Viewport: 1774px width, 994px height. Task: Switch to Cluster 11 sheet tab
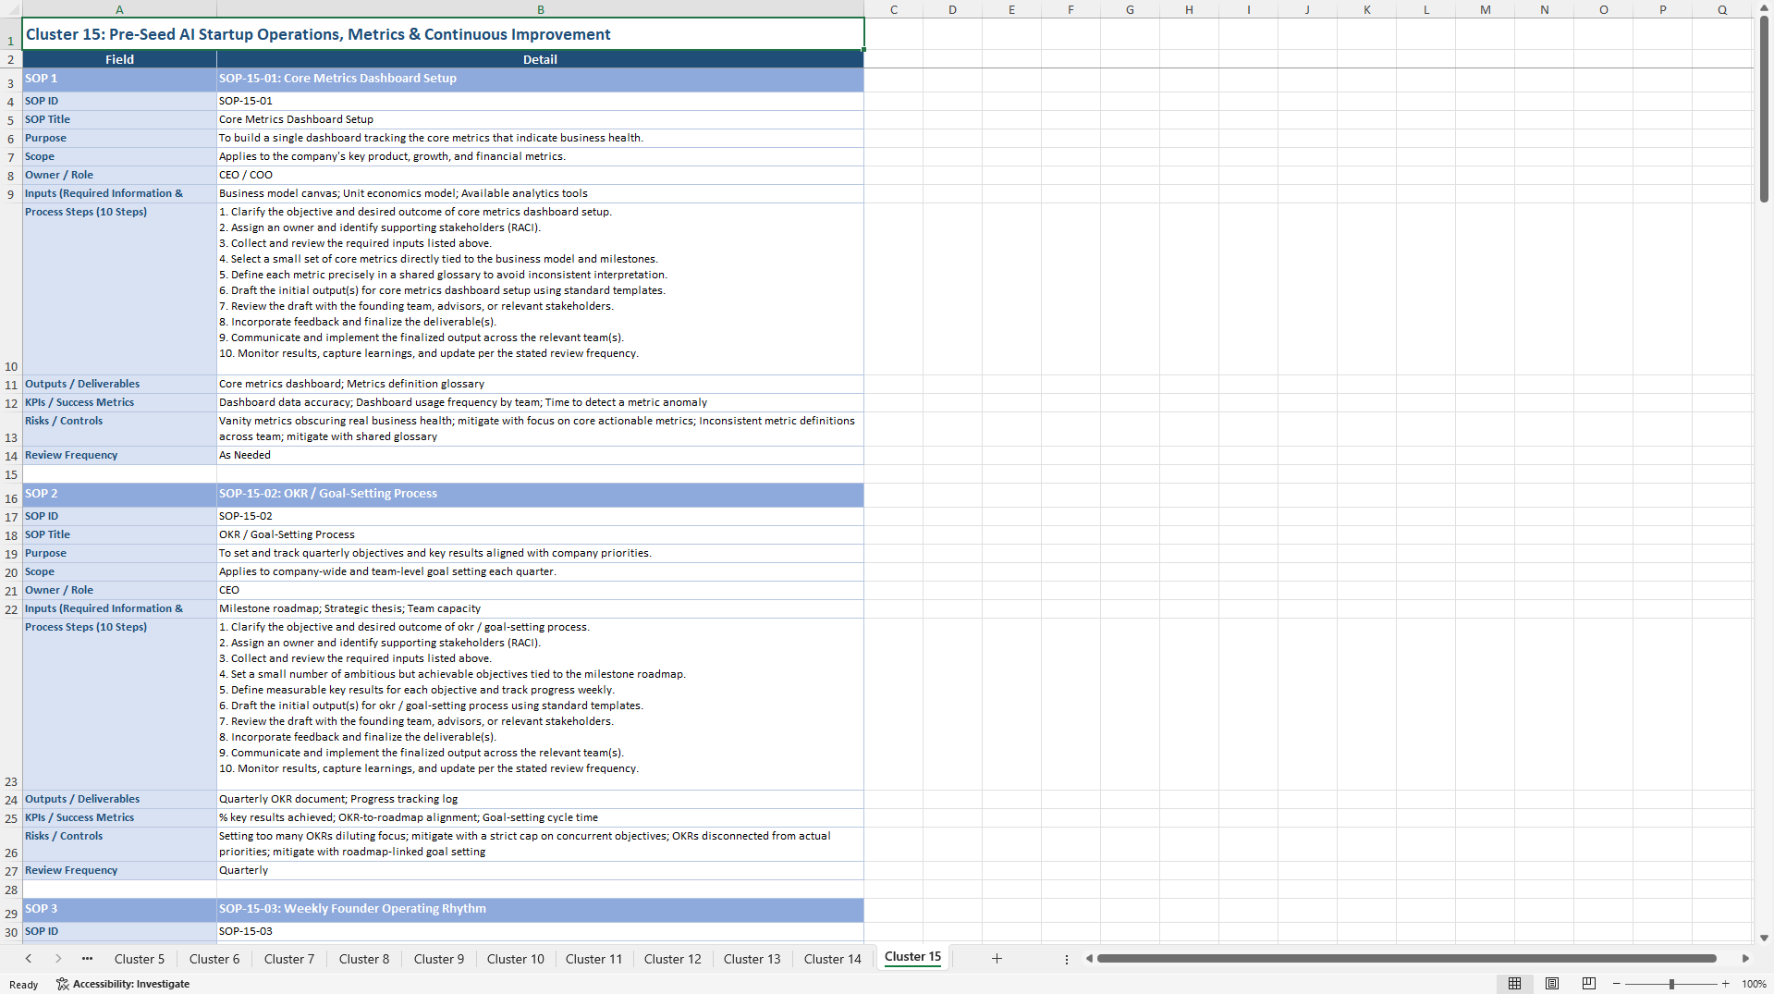click(594, 959)
